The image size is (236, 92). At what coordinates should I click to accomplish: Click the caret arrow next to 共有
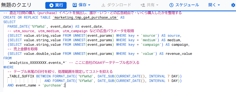157,5
